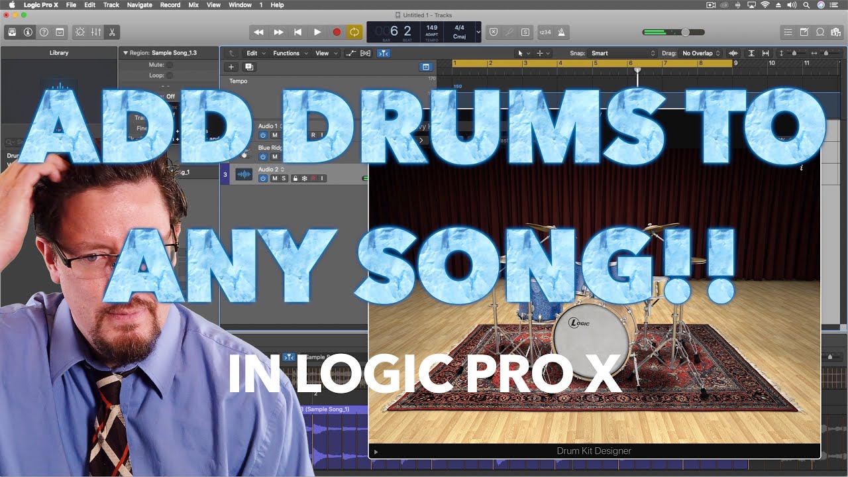
Task: Mute the Audio 2 track
Action: pos(275,178)
